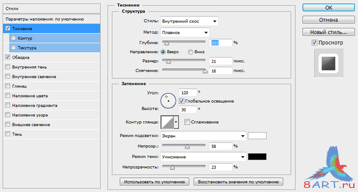The height and width of the screenshot is (192, 358).
Task: Open the Текстура sub-item row
Action: (55, 48)
